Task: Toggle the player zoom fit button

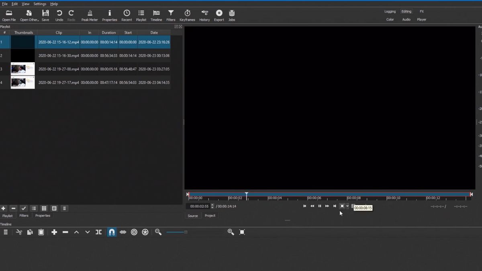Action: click(342, 206)
